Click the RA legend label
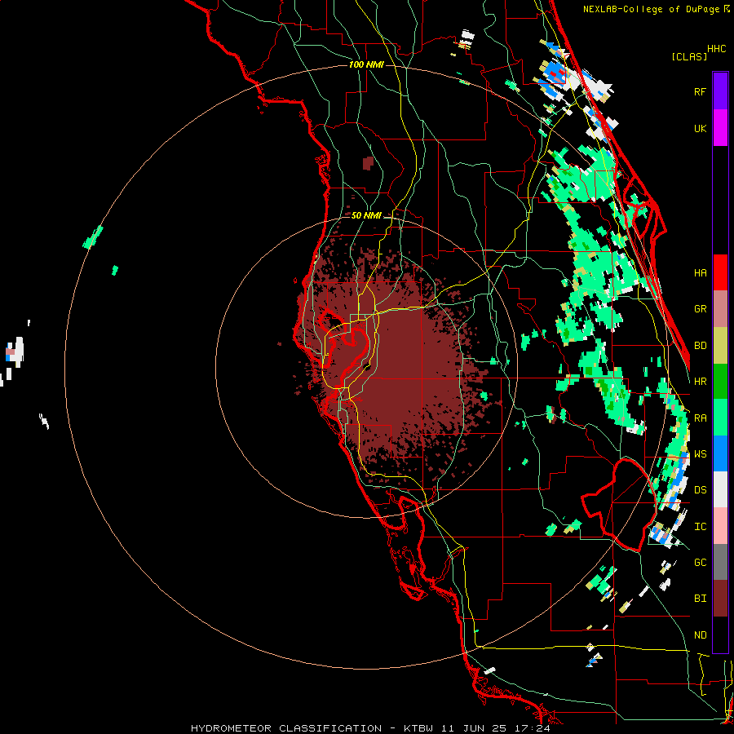Image resolution: width=734 pixels, height=734 pixels. [x=700, y=418]
